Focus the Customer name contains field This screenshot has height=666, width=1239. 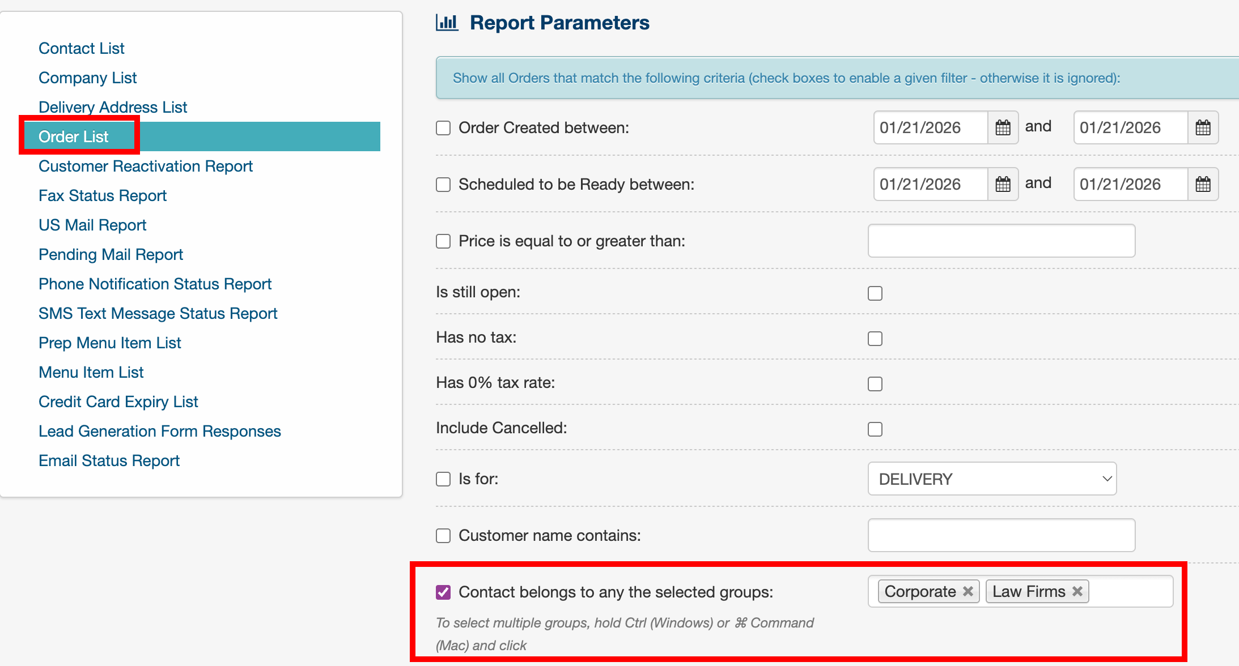coord(1001,535)
